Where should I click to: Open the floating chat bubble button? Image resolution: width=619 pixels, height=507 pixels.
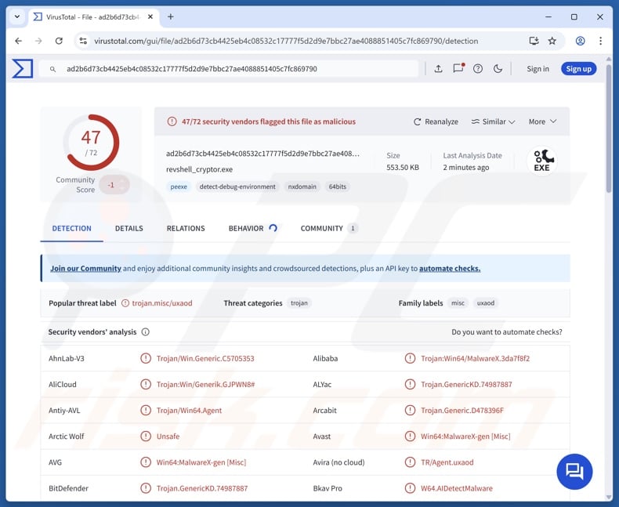pos(574,472)
